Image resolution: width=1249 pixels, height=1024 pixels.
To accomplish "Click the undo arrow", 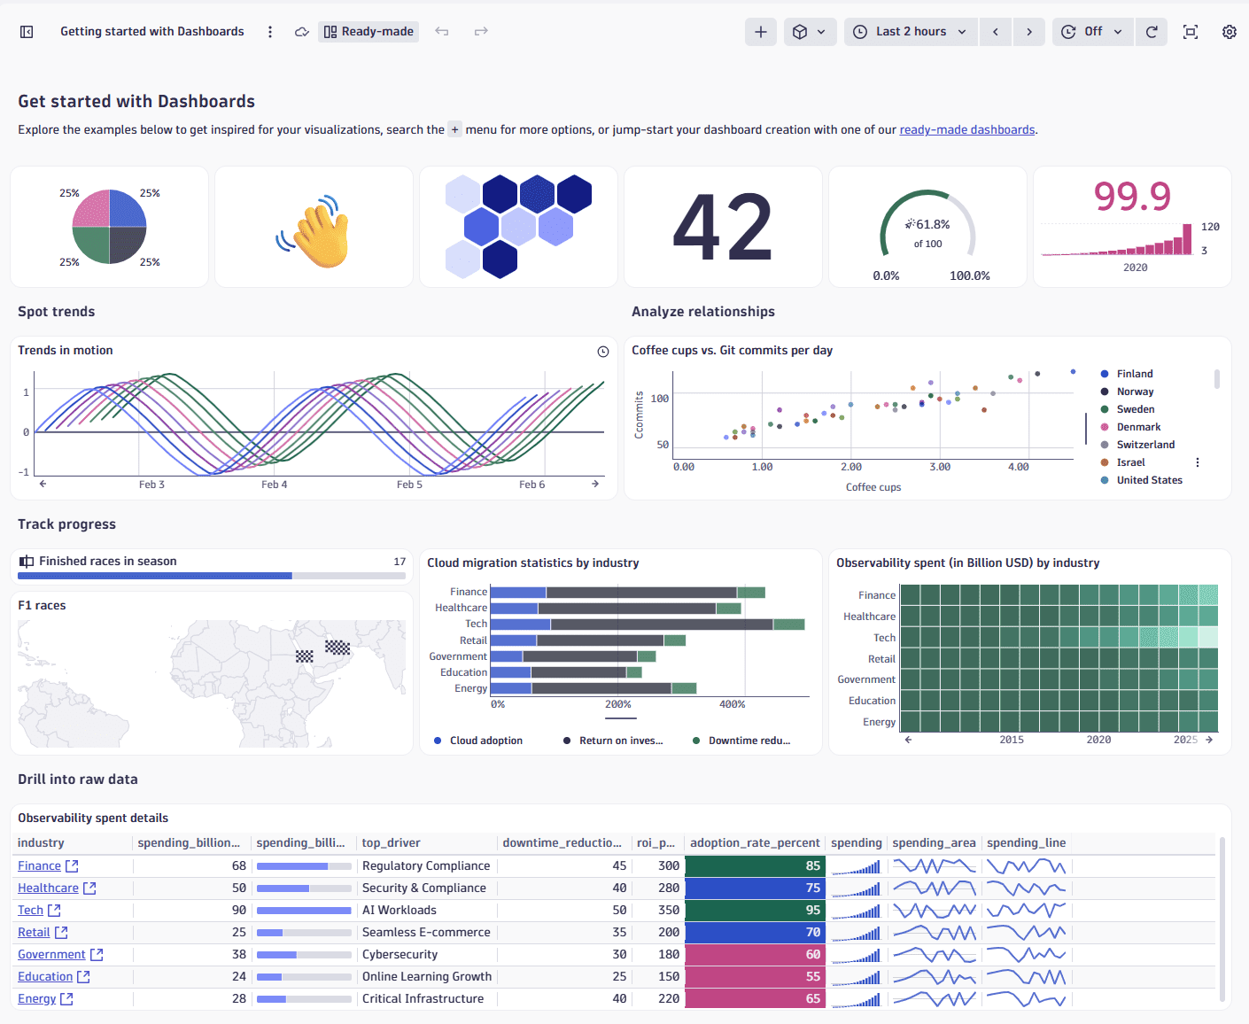I will point(442,32).
